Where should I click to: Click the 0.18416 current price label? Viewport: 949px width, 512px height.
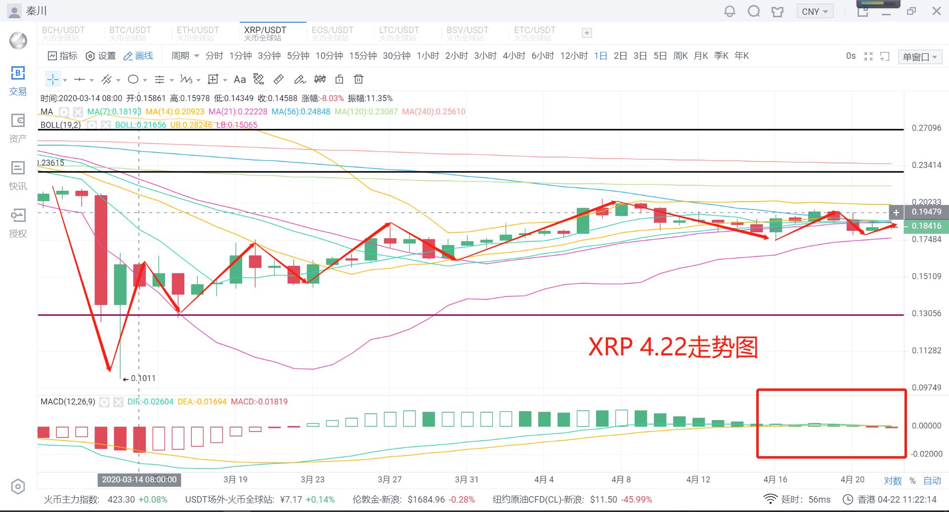926,226
